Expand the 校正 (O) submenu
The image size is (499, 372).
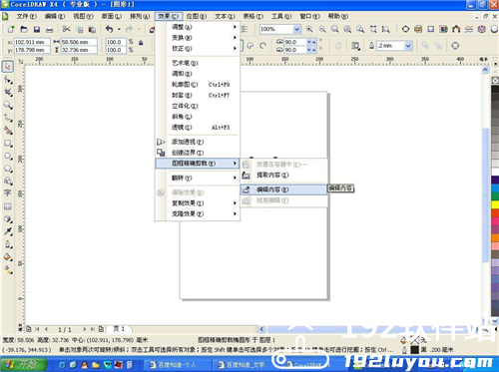pyautogui.click(x=198, y=49)
